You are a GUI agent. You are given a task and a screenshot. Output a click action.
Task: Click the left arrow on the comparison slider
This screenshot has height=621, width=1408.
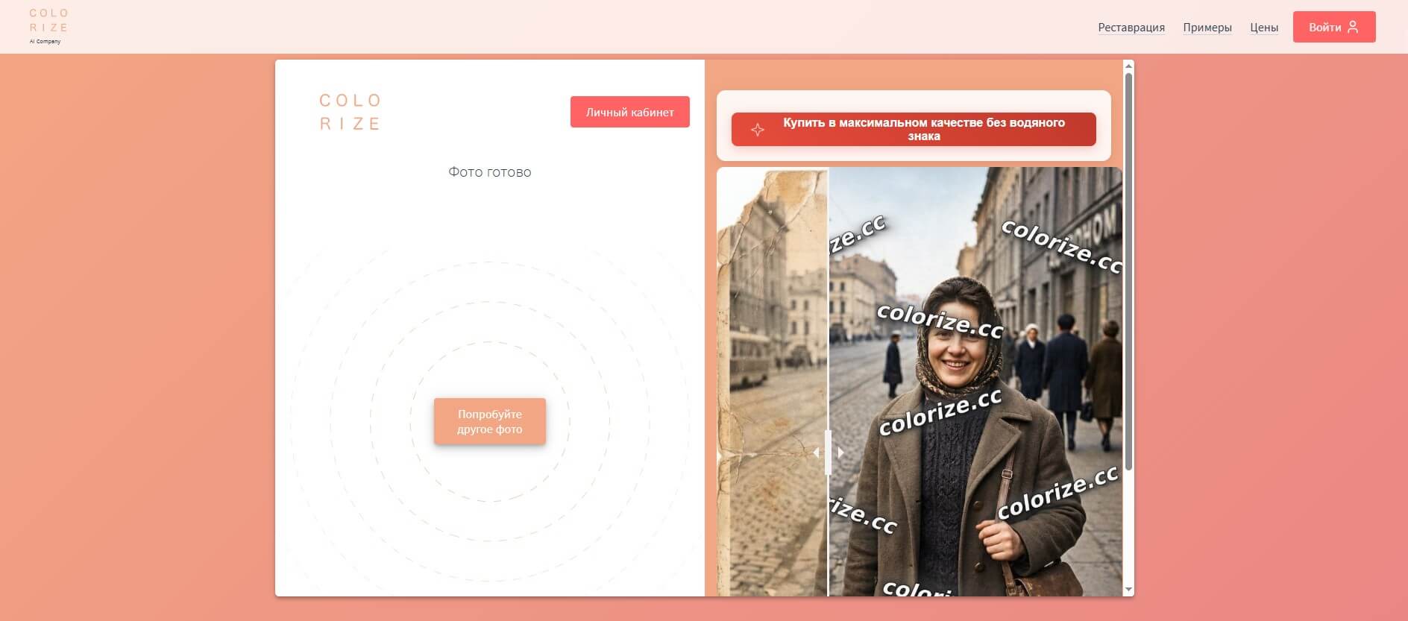[x=816, y=453]
